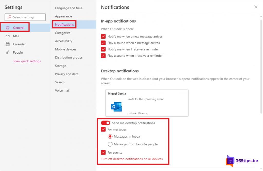Click the Notifications panel vertical scrollbar
Image resolution: width=263 pixels, height=171 pixels.
pyautogui.click(x=261, y=64)
